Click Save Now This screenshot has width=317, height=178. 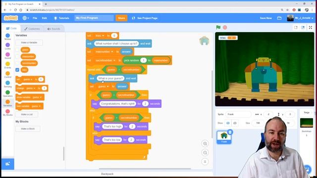[x=266, y=18]
